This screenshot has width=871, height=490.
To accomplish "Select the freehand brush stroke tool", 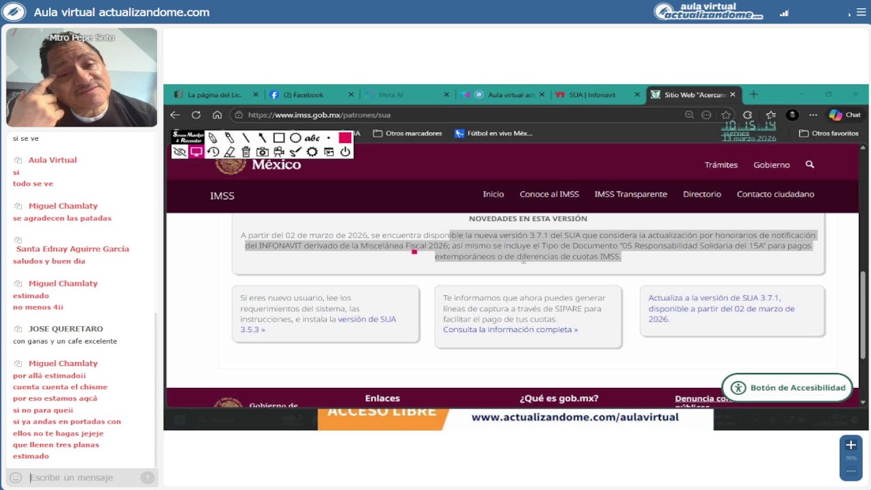I will pos(295,152).
